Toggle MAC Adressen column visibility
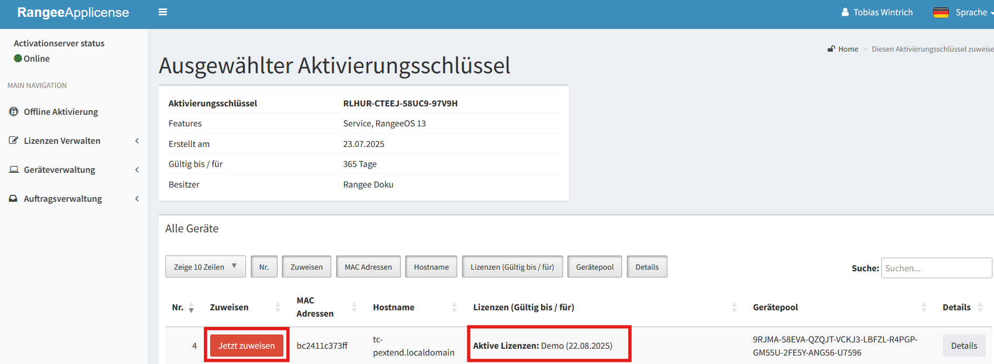Screen dimensions: 994x364 click(x=368, y=267)
